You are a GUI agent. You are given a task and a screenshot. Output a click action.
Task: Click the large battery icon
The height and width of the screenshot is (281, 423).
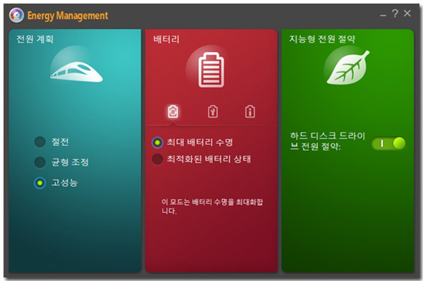click(211, 70)
